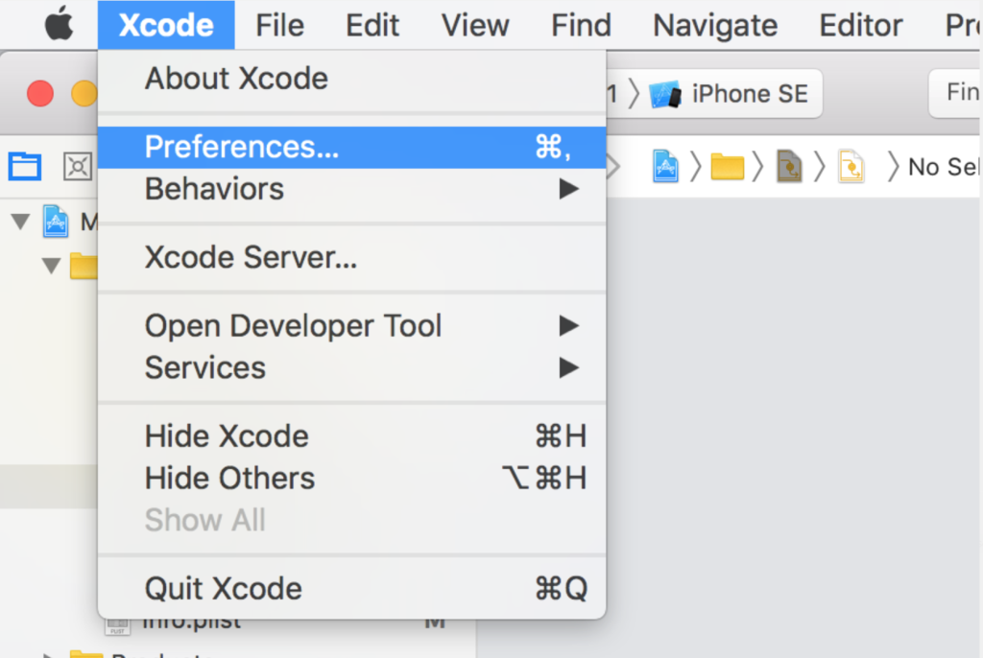Screen dimensions: 983x658
Task: Click the project root file icon in navigator
Action: (x=57, y=223)
